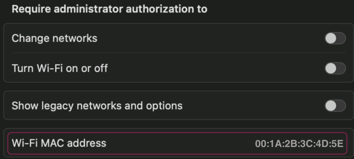Click the word Require in the heading
The image size is (354, 159).
click(x=31, y=9)
